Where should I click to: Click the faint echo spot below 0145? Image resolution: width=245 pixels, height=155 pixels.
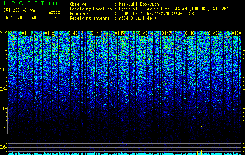[127, 126]
